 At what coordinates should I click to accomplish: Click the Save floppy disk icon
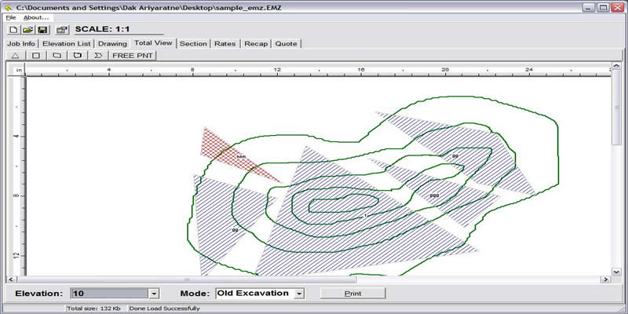click(42, 29)
